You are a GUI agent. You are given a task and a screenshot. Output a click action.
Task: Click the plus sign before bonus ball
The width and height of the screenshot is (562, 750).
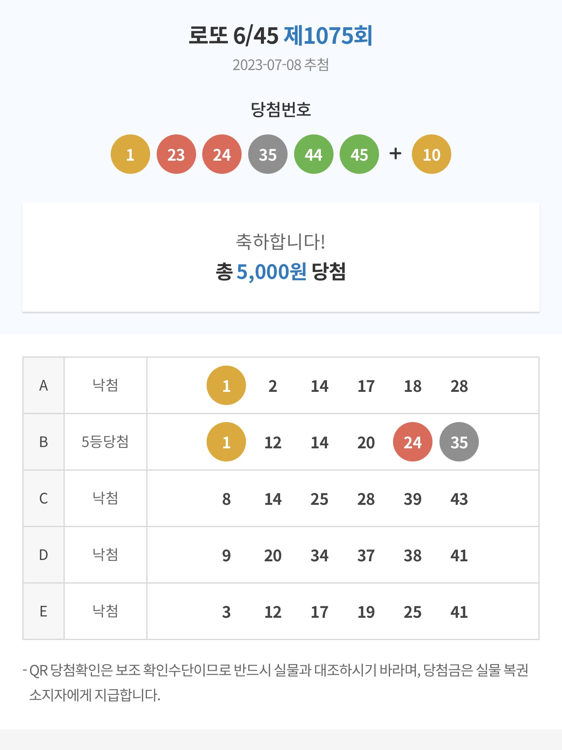click(395, 154)
